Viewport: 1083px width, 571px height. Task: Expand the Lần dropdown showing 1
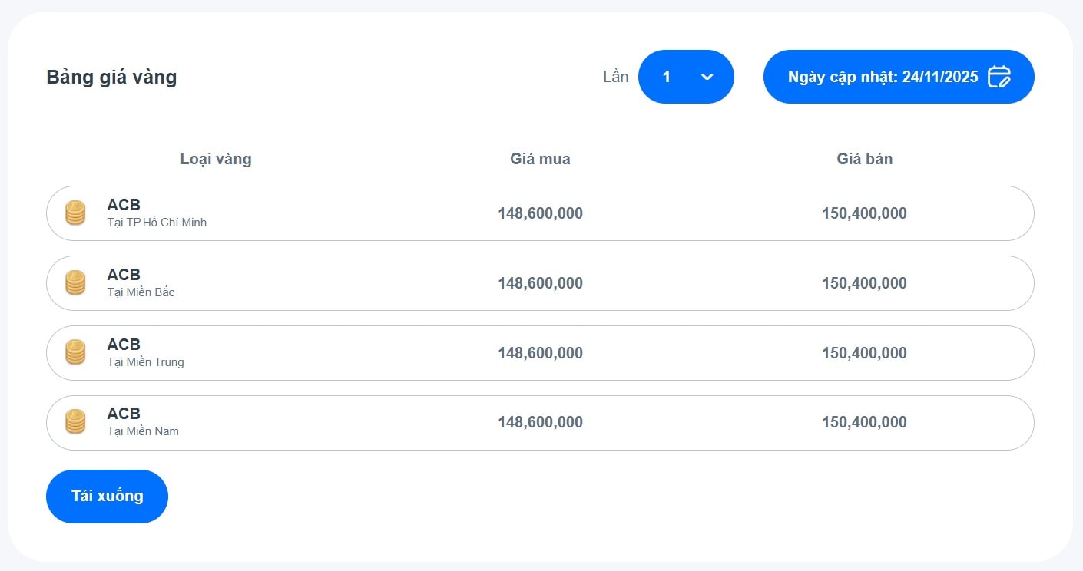click(x=686, y=77)
